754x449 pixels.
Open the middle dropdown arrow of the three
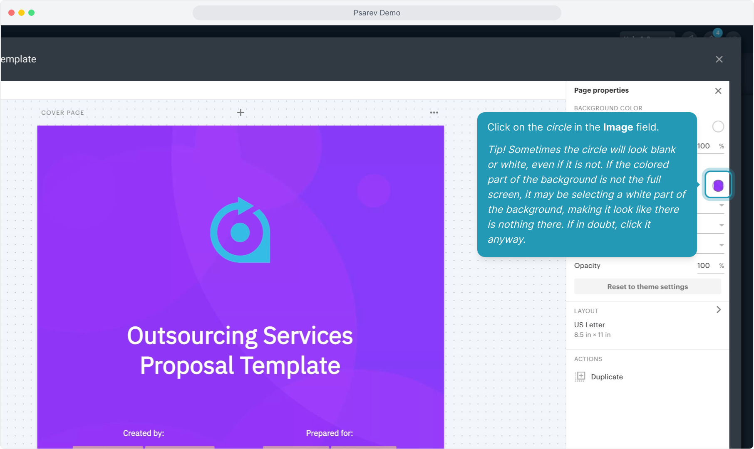pos(722,225)
